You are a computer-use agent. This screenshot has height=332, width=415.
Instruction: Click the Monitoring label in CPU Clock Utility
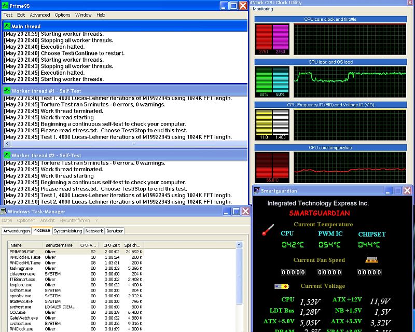click(x=262, y=9)
